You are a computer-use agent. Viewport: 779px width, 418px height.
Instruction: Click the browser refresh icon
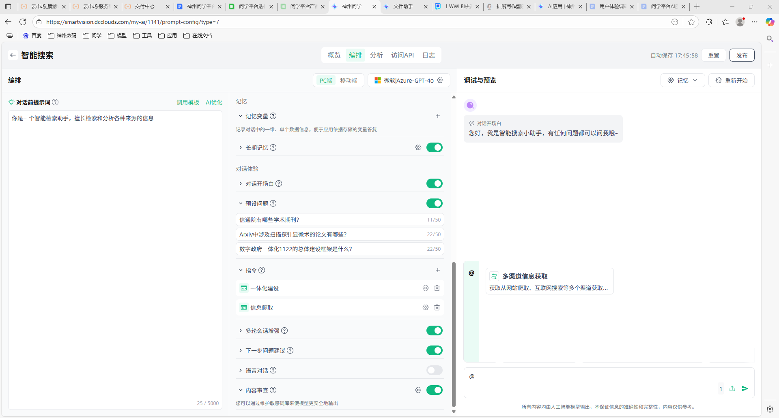pos(23,22)
